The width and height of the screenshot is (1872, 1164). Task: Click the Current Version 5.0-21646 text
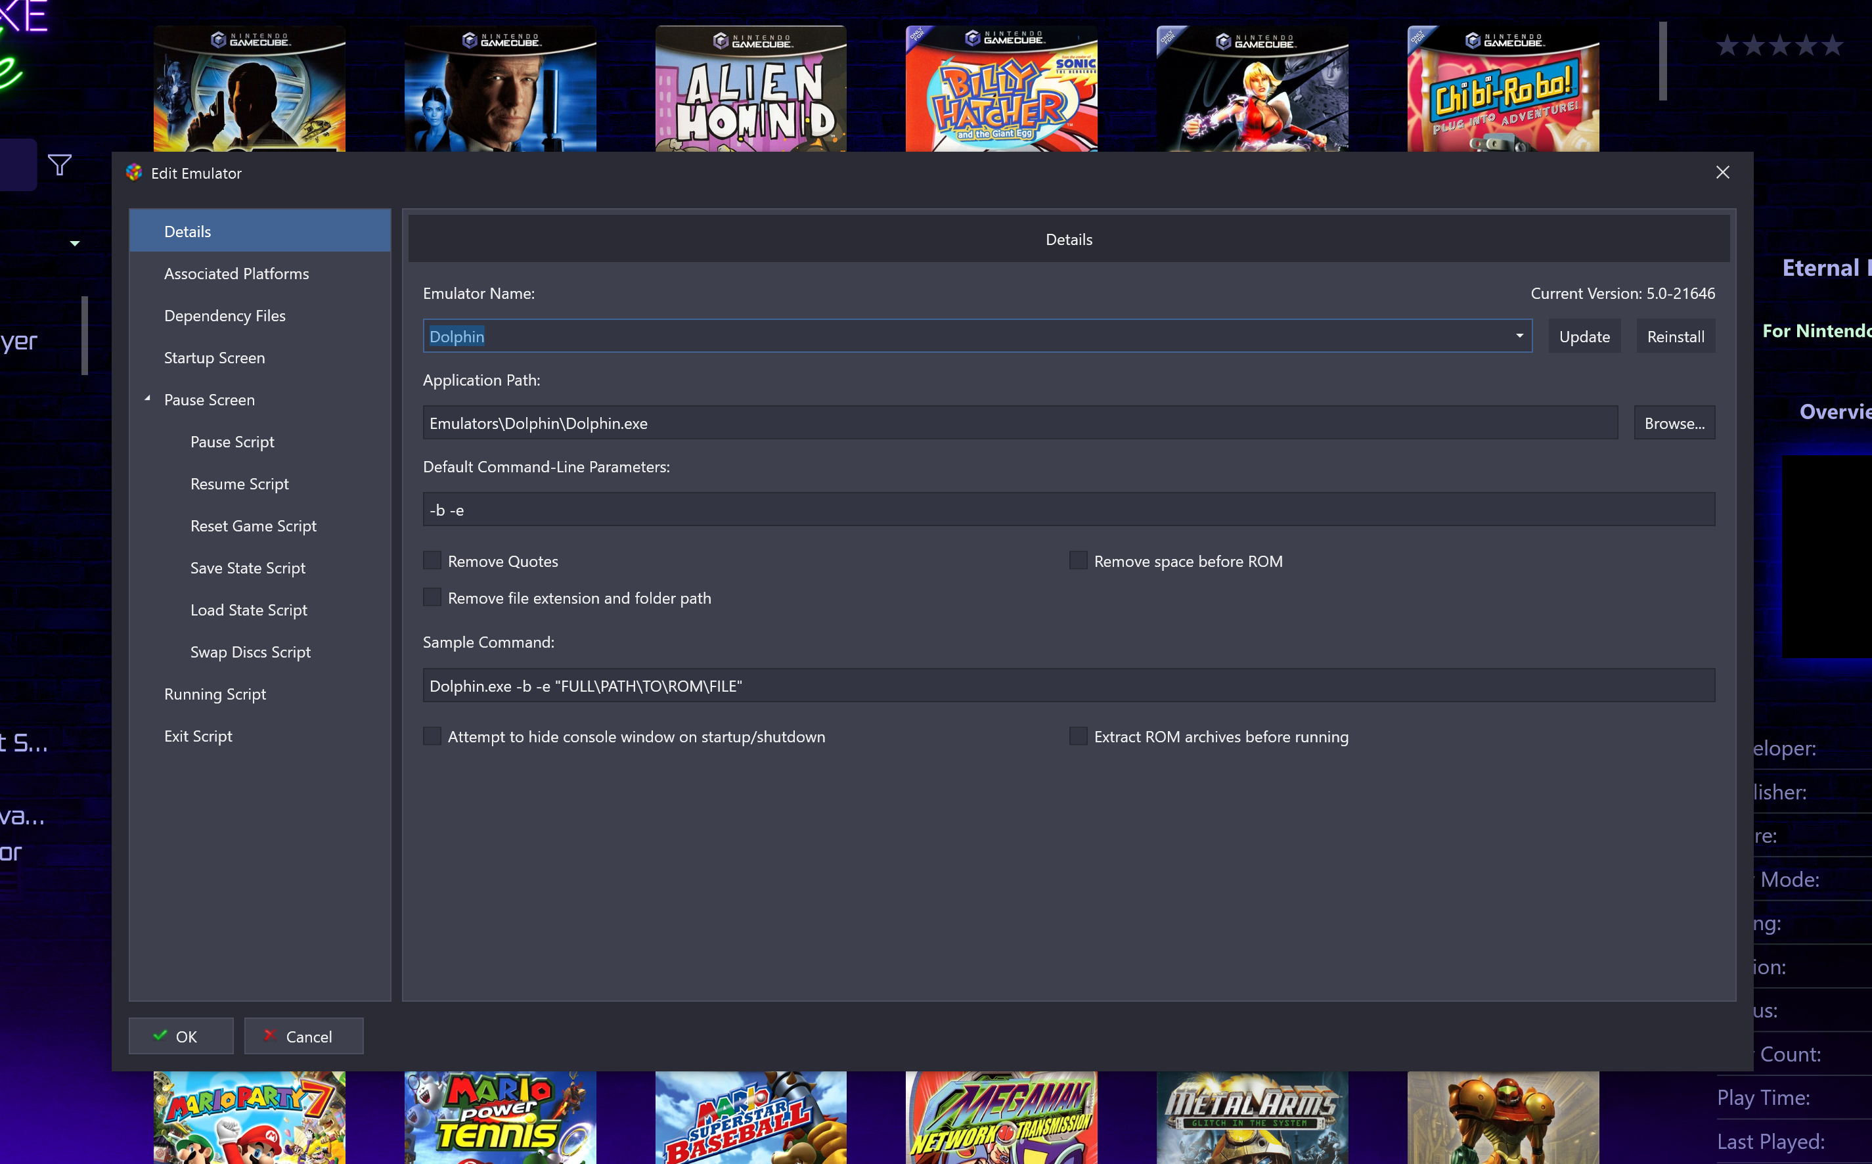pos(1622,294)
